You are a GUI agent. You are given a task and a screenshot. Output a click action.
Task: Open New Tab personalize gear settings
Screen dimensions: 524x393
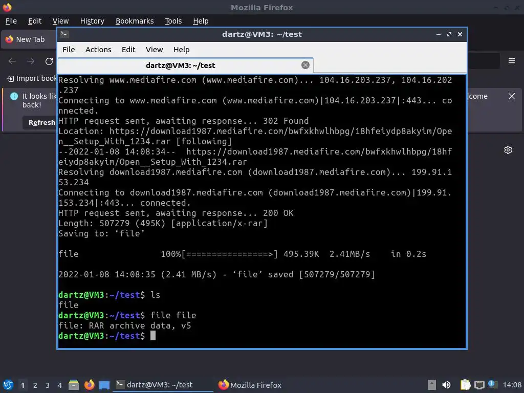click(508, 150)
